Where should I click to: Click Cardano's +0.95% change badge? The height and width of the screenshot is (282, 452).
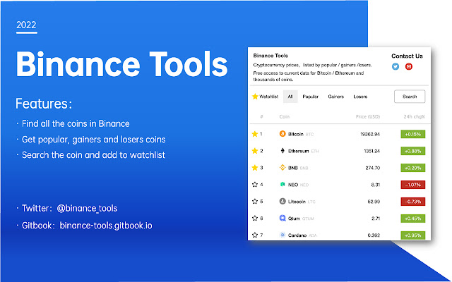click(x=412, y=235)
